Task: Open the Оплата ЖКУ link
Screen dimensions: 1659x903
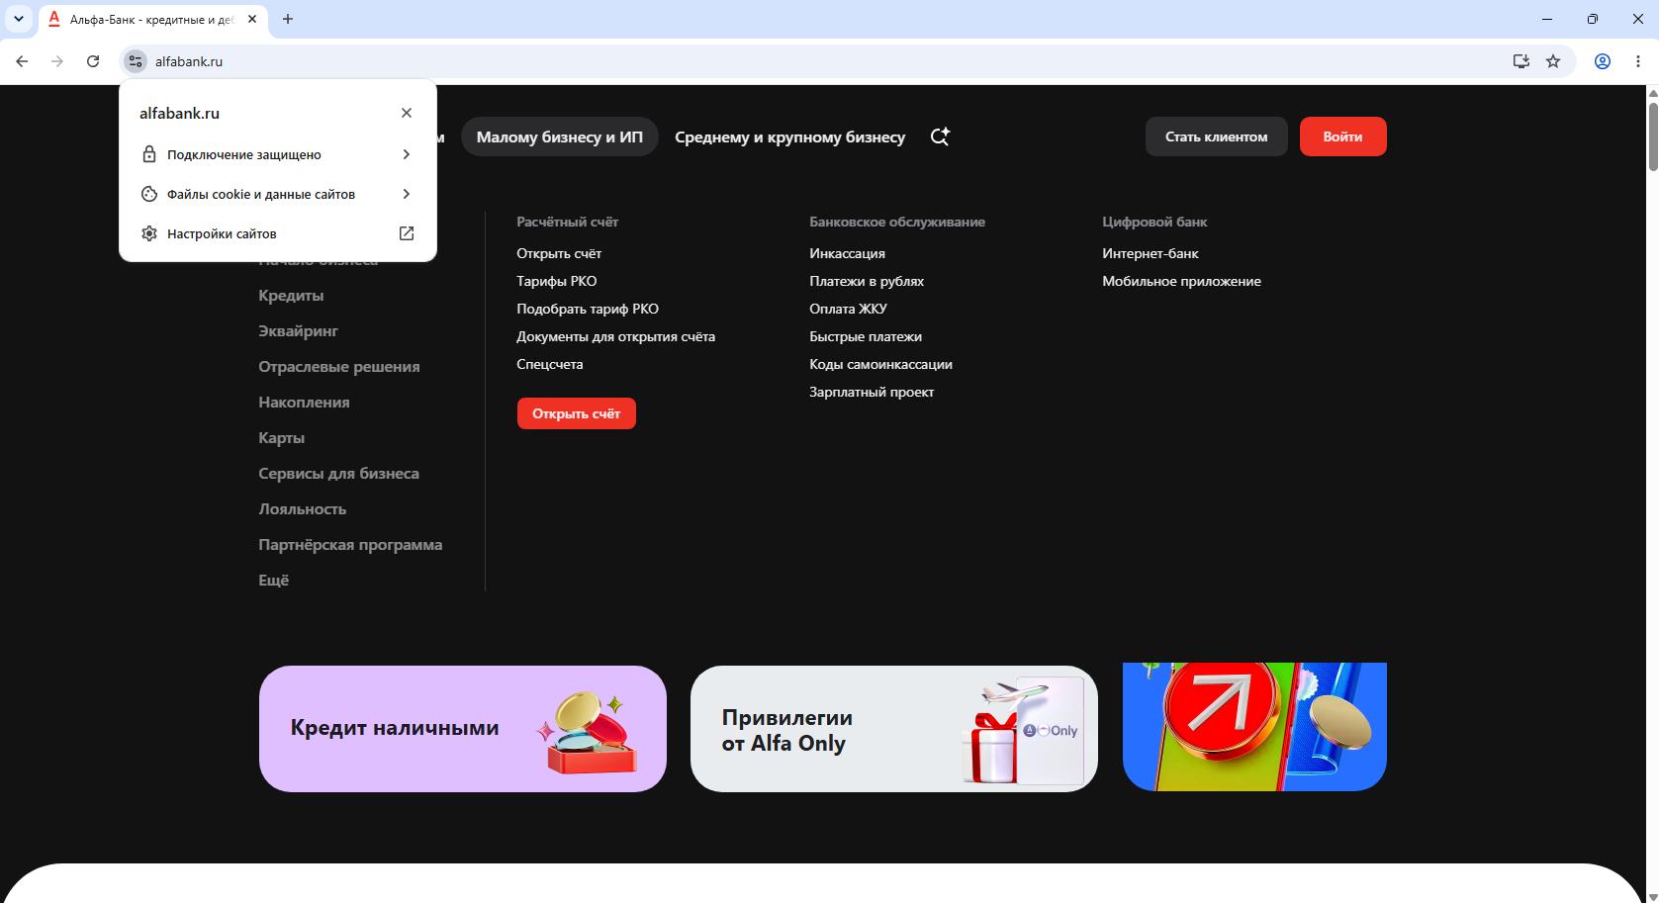Action: [x=848, y=309]
